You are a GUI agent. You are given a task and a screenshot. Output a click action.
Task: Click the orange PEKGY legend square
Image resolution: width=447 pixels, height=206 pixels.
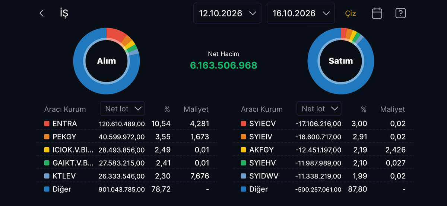pyautogui.click(x=47, y=137)
